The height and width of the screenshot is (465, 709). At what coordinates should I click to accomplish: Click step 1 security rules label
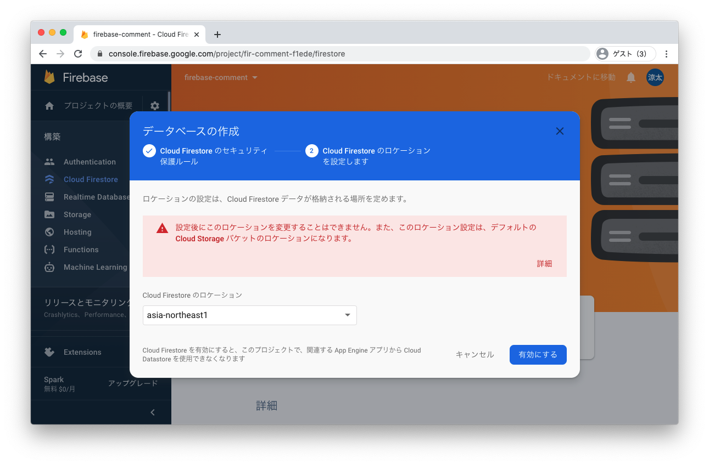pos(214,156)
